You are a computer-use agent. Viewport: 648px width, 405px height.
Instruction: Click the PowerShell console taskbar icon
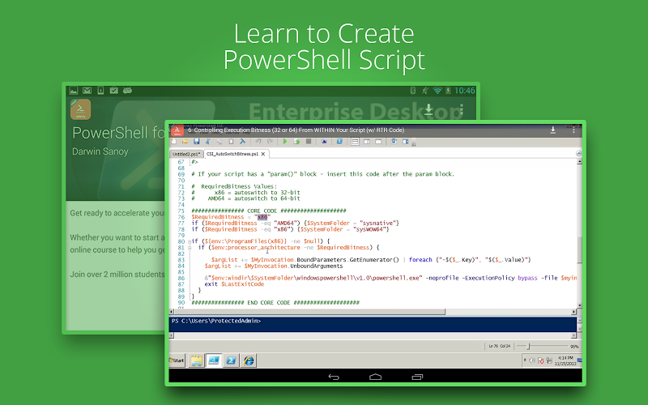(x=231, y=360)
